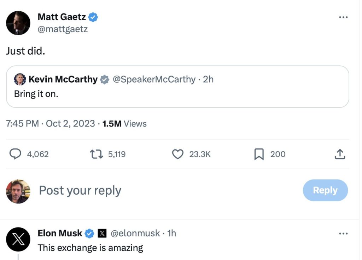
Task: Click the reply comment bubble icon
Action: tap(15, 154)
